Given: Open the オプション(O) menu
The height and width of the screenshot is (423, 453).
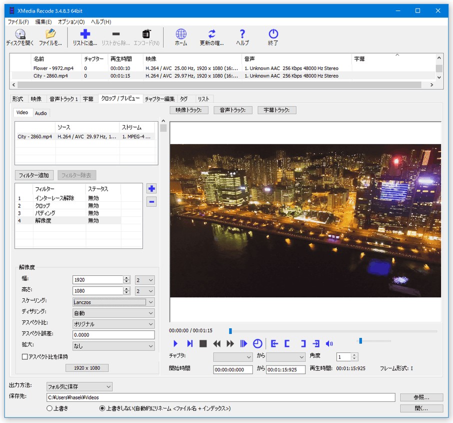Looking at the screenshot, I should pyautogui.click(x=71, y=22).
